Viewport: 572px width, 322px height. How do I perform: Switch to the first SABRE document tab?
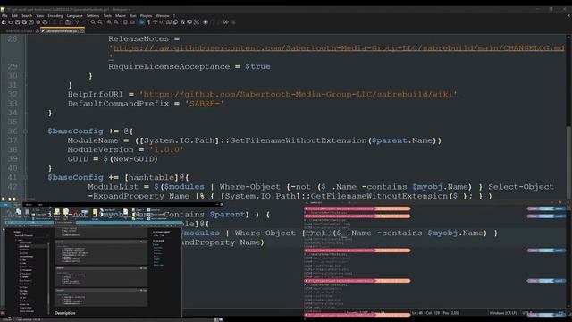pyautogui.click(x=20, y=31)
